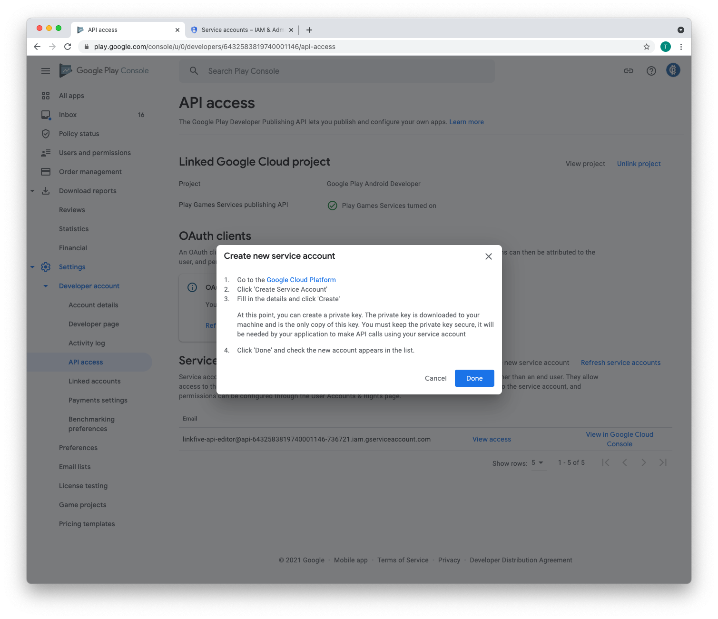Open Preferences in the sidebar
The image size is (718, 619).
click(78, 448)
